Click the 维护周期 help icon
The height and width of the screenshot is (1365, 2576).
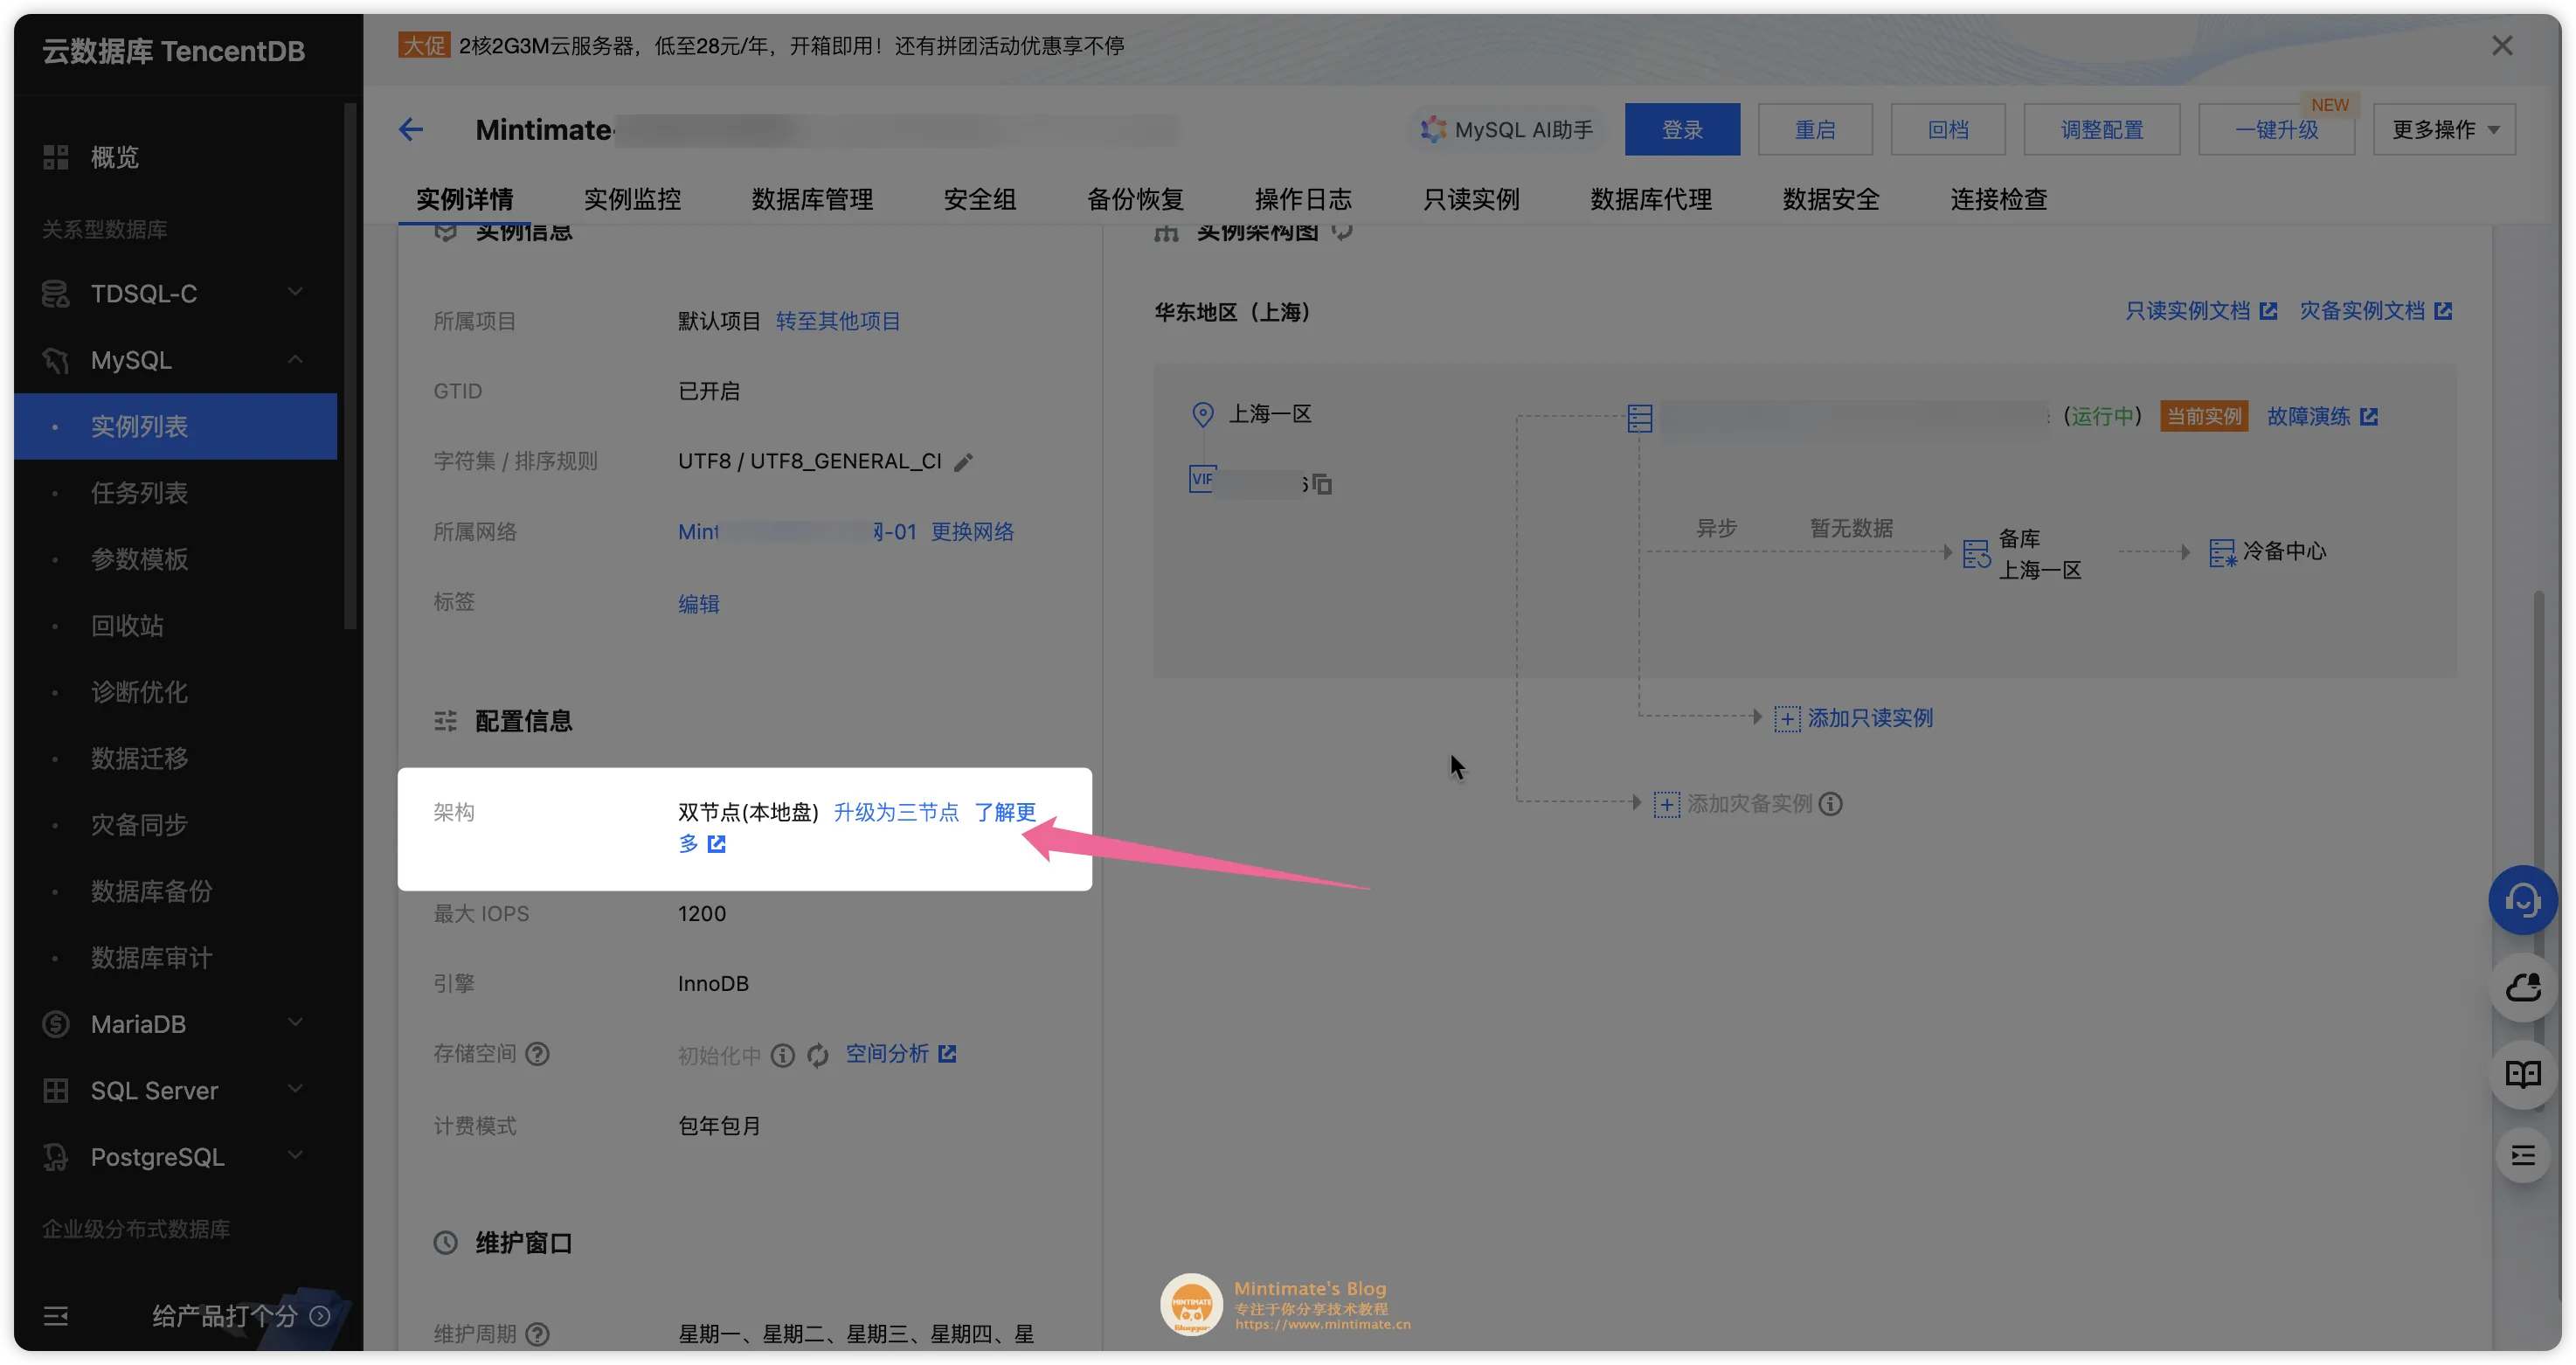point(537,1333)
